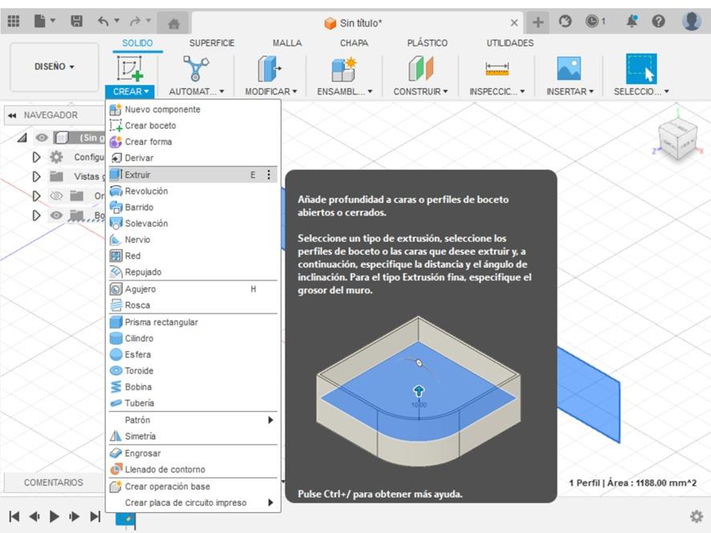The width and height of the screenshot is (711, 533).
Task: Choose Solevación menu entry
Action: click(x=193, y=224)
